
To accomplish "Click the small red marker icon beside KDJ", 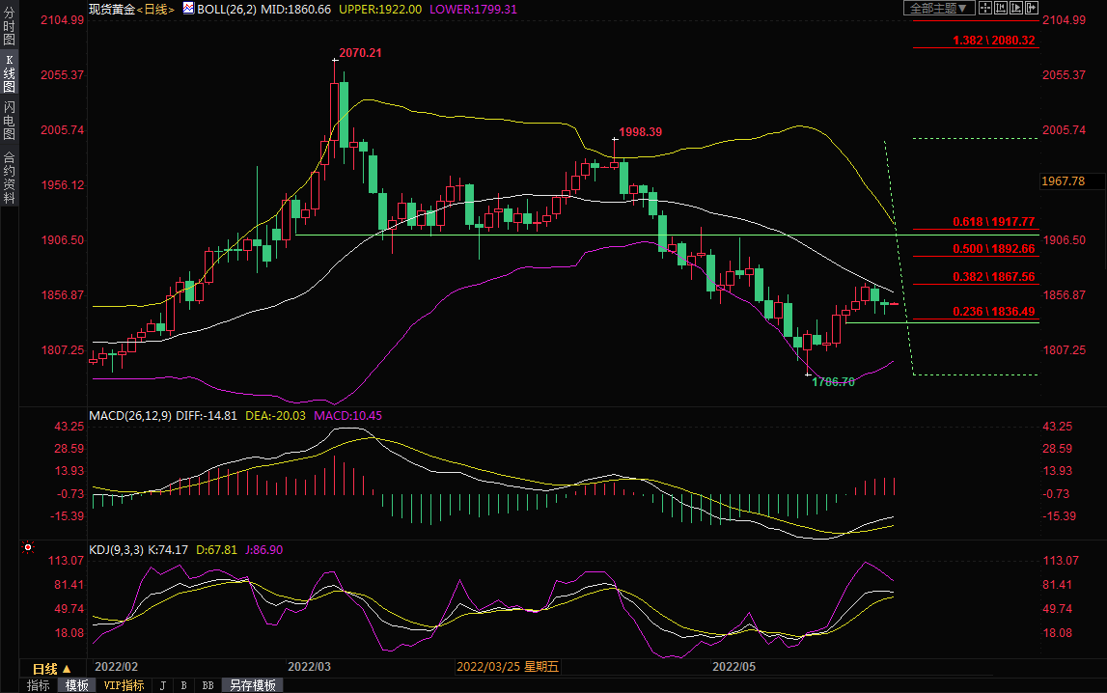I will pyautogui.click(x=28, y=548).
